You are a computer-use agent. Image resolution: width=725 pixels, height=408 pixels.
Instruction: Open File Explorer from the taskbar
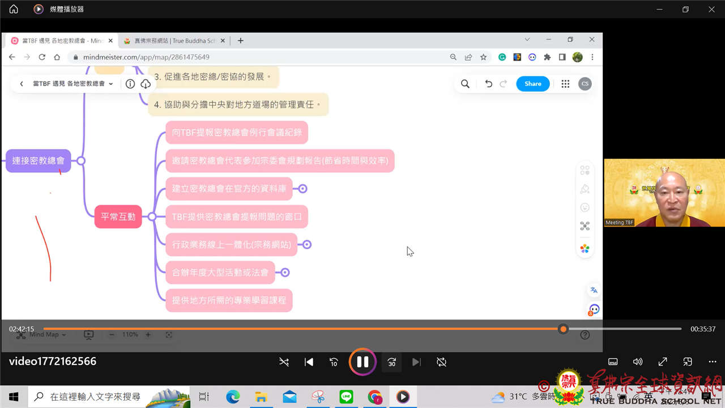[x=261, y=397]
